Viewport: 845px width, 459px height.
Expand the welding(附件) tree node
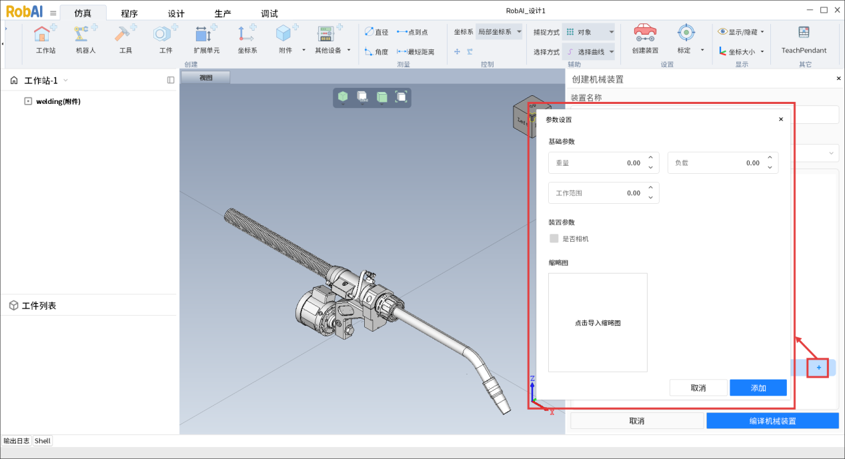pyautogui.click(x=28, y=101)
